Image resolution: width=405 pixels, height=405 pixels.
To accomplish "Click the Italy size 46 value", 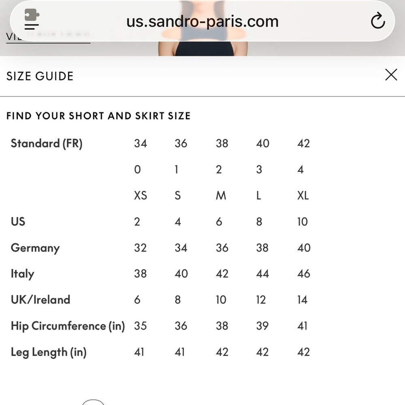I will coord(303,274).
